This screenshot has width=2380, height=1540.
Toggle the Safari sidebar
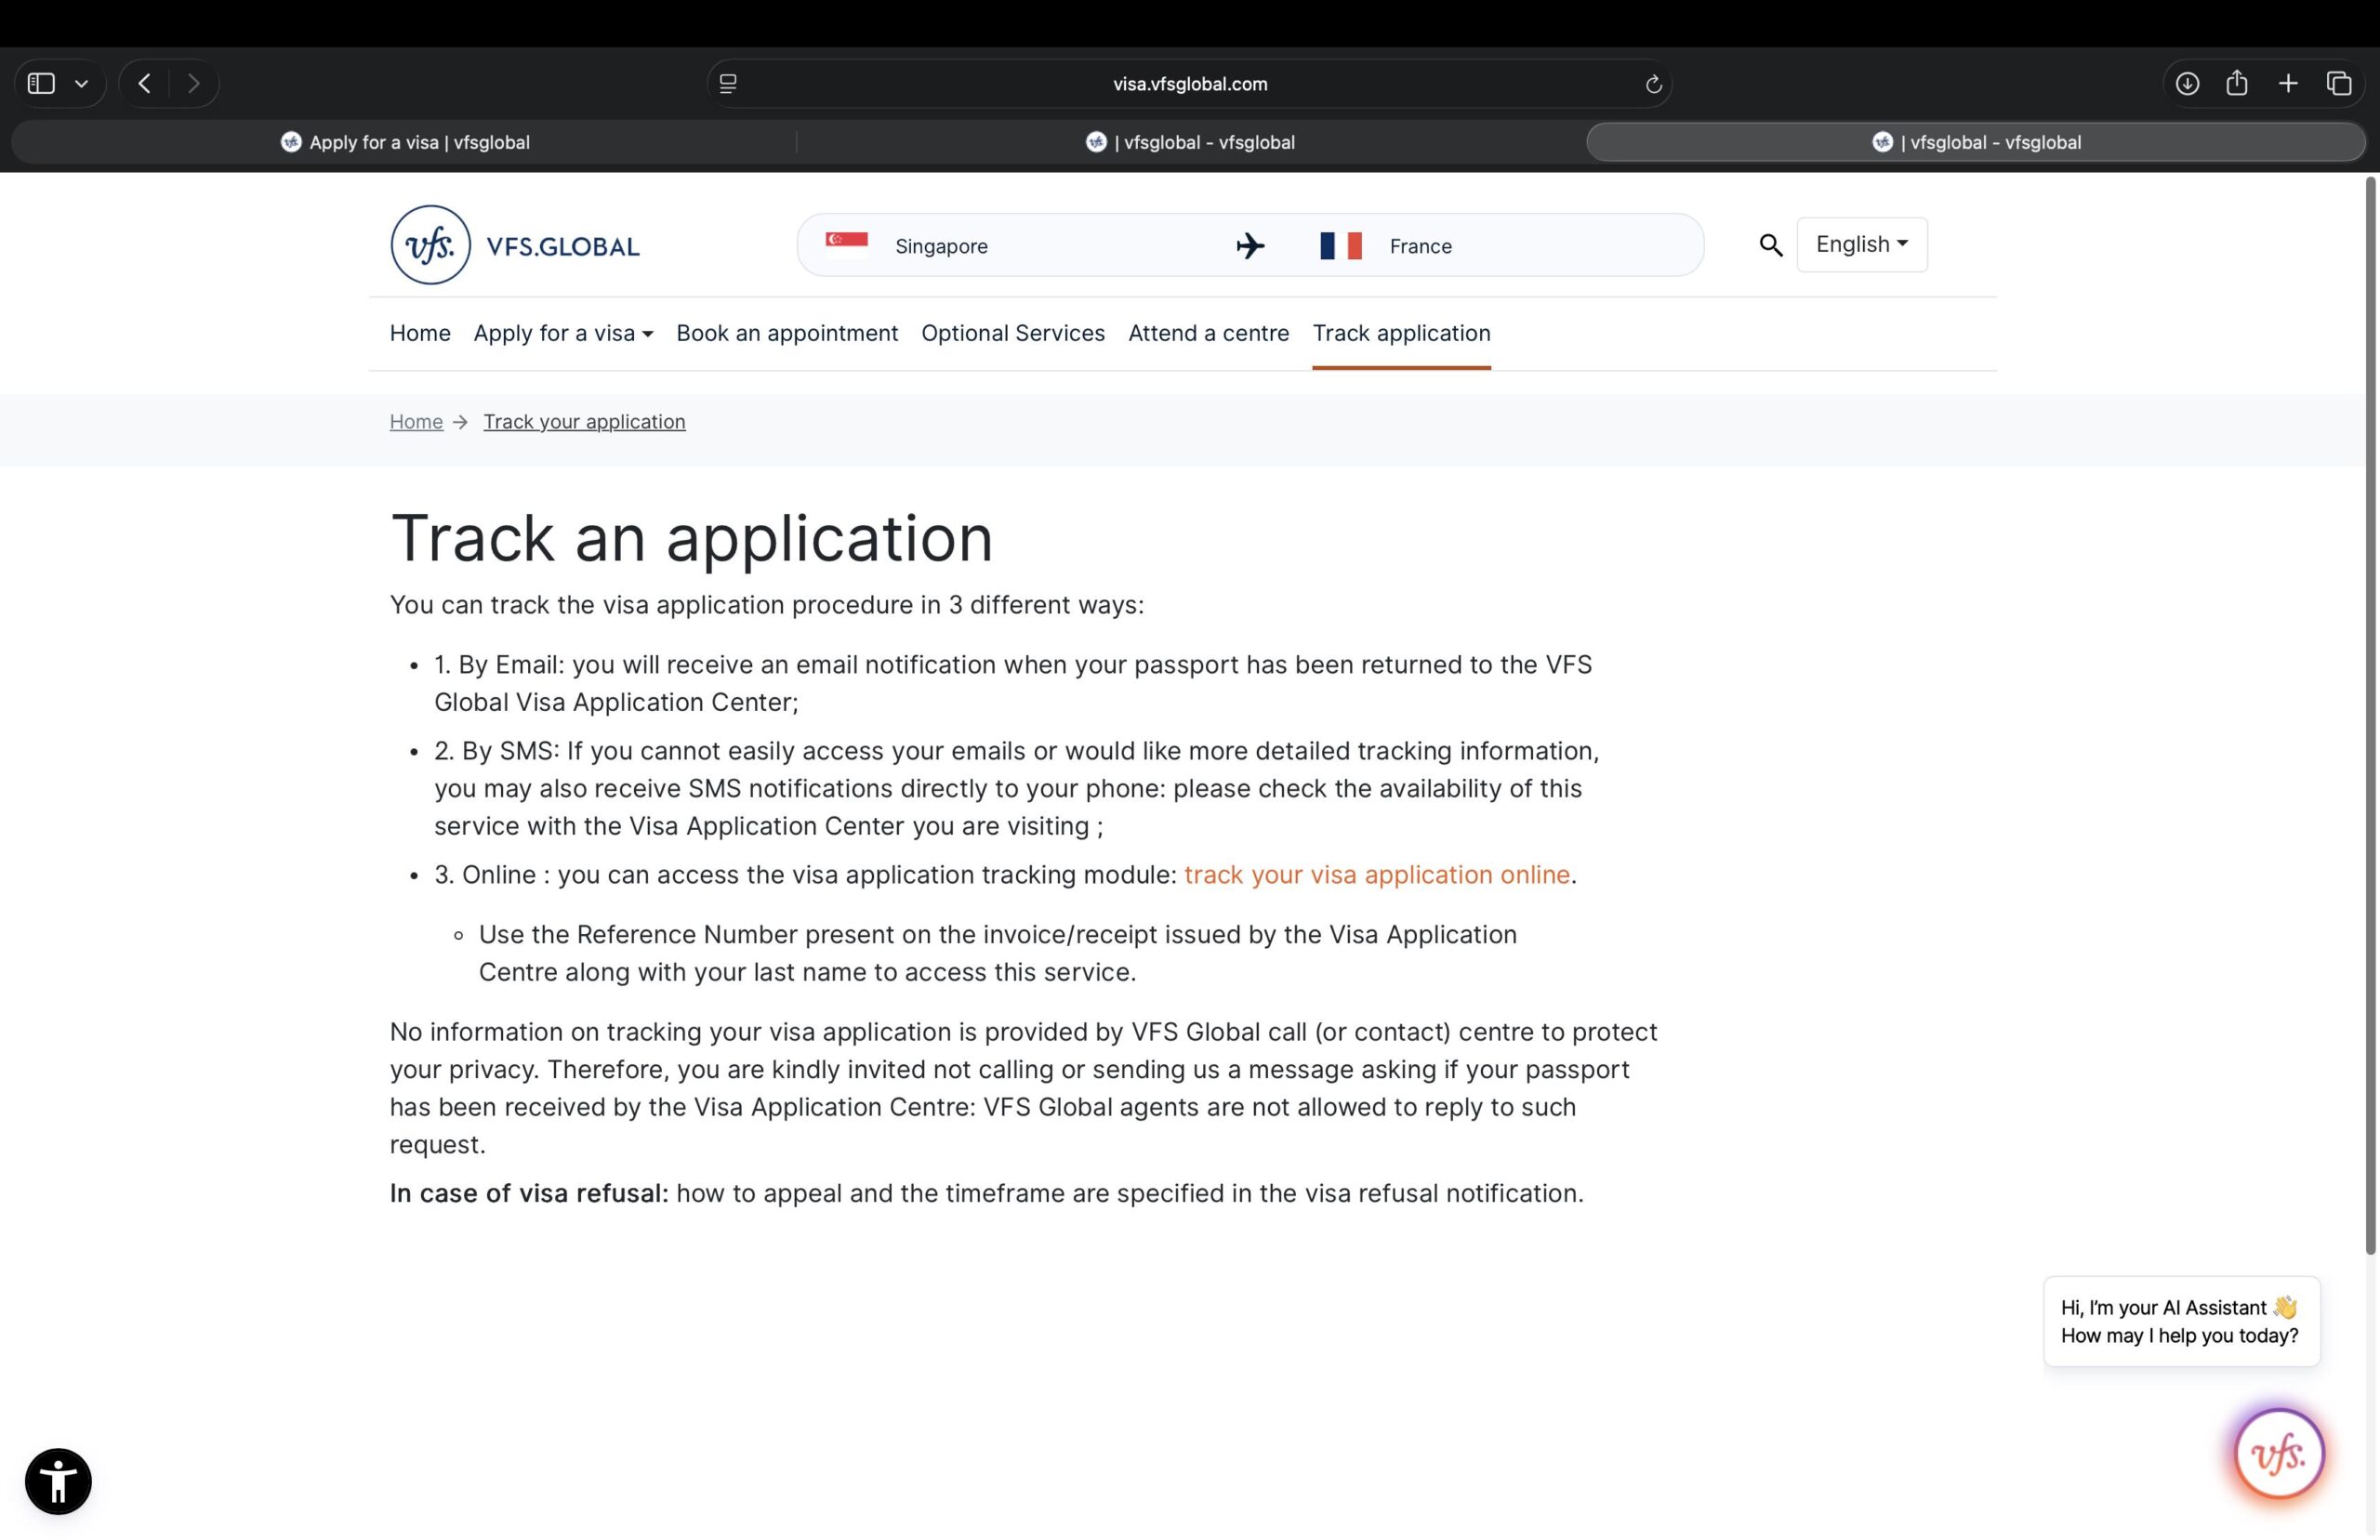click(x=41, y=84)
